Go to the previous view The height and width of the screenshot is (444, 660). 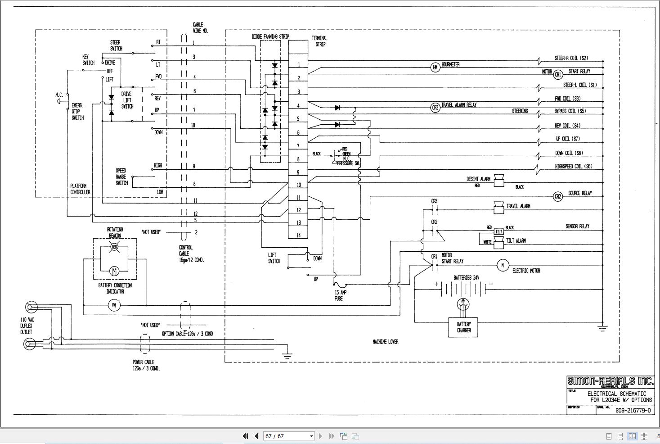(344, 436)
